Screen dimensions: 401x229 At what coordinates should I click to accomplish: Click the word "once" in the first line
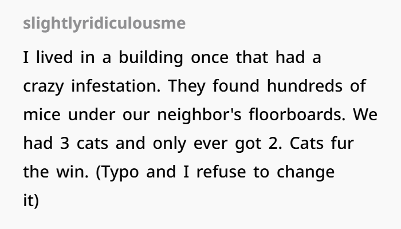210,58
